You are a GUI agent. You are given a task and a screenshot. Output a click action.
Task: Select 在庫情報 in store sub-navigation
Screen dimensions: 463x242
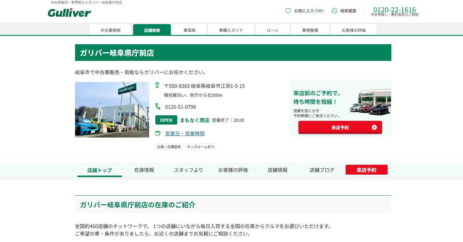tap(144, 170)
